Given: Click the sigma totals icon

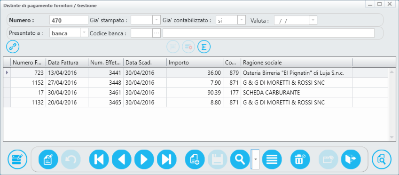Looking at the screenshot, I should [x=204, y=47].
